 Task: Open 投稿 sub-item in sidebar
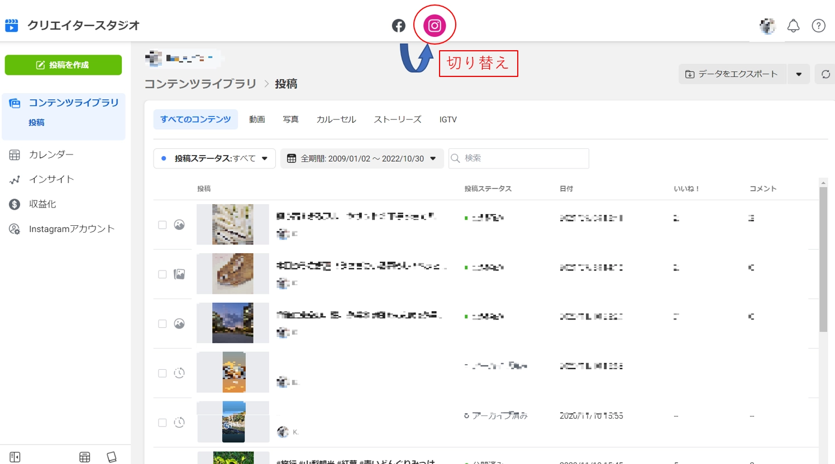click(x=37, y=123)
